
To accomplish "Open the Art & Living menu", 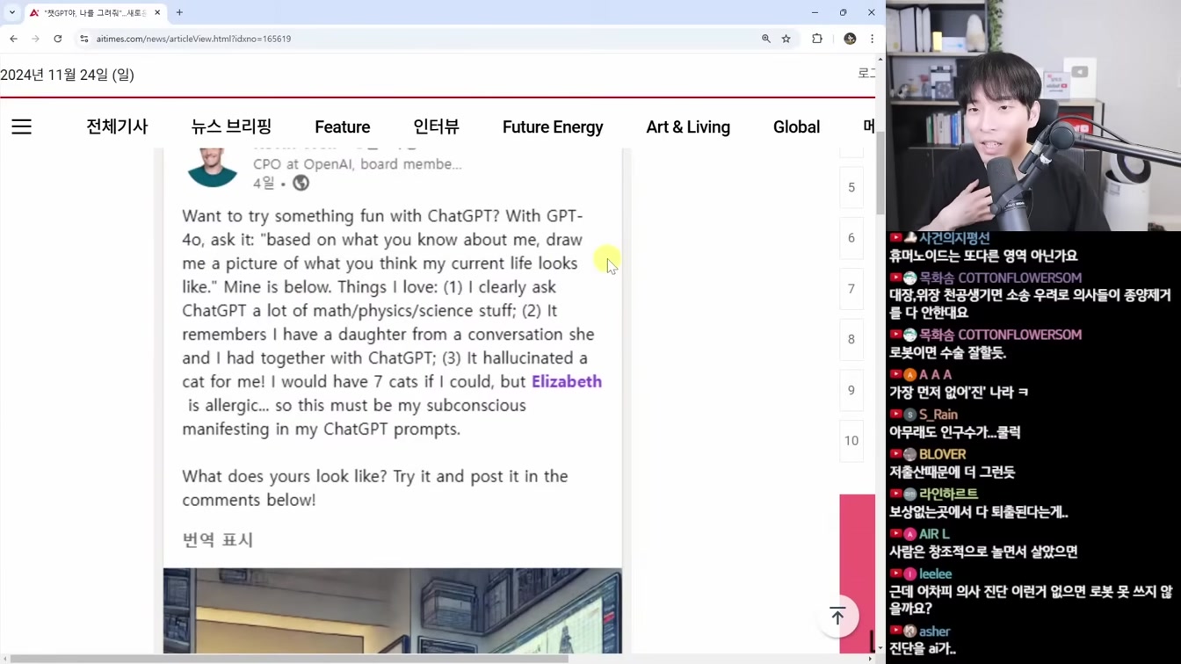I will point(688,127).
